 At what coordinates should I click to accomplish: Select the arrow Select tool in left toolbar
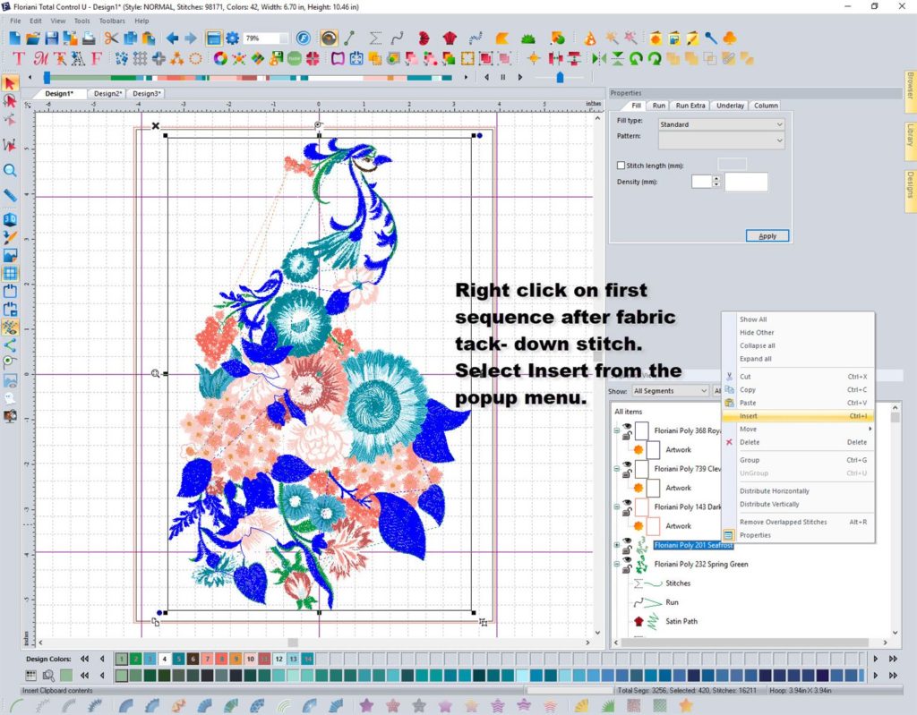tap(11, 83)
